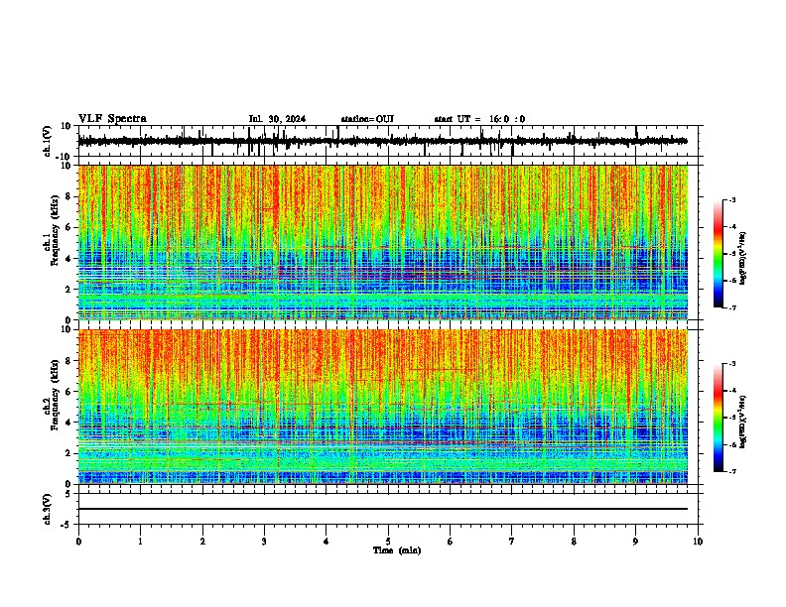Click the ch.1 color bar log(PSD) label
The height and width of the screenshot is (607, 786).
(743, 259)
